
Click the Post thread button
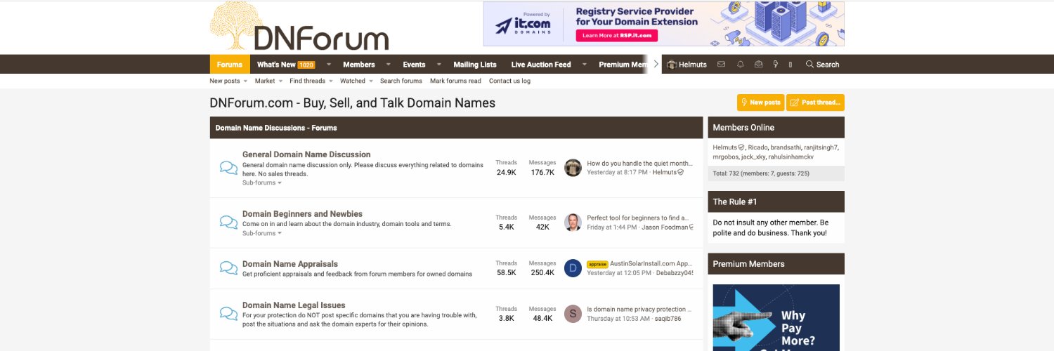[815, 102]
